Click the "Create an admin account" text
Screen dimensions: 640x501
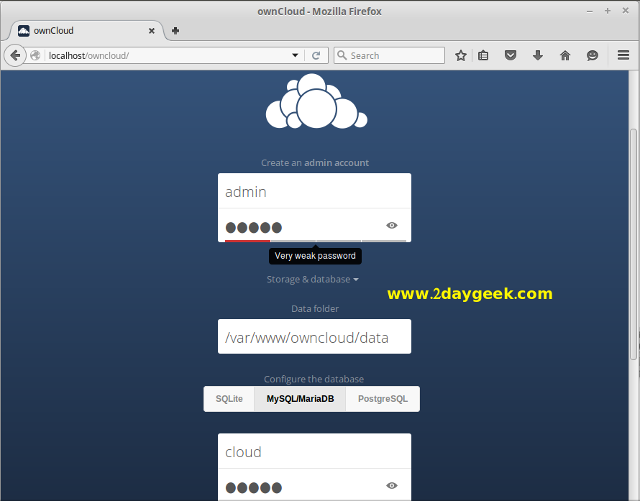(315, 162)
